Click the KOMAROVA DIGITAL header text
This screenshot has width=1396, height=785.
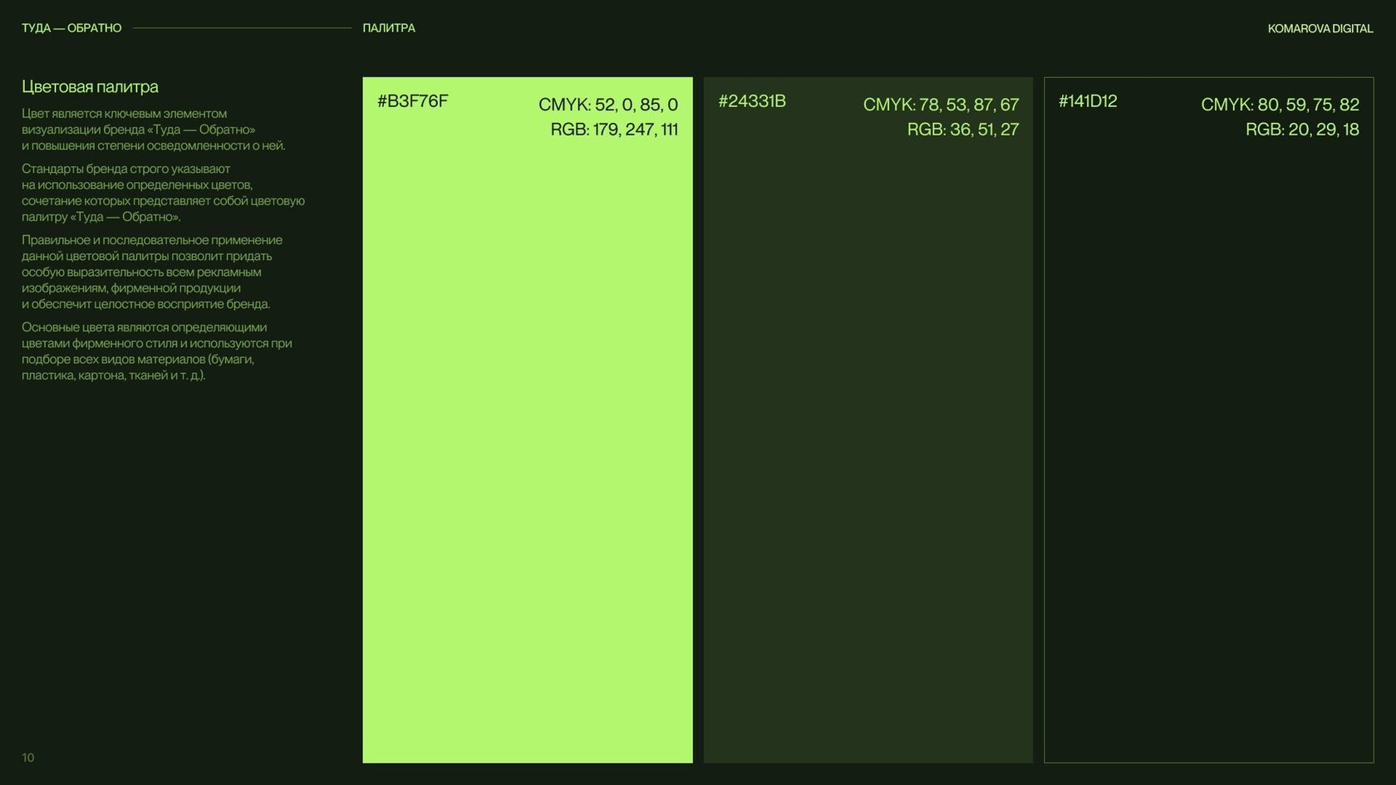1320,28
